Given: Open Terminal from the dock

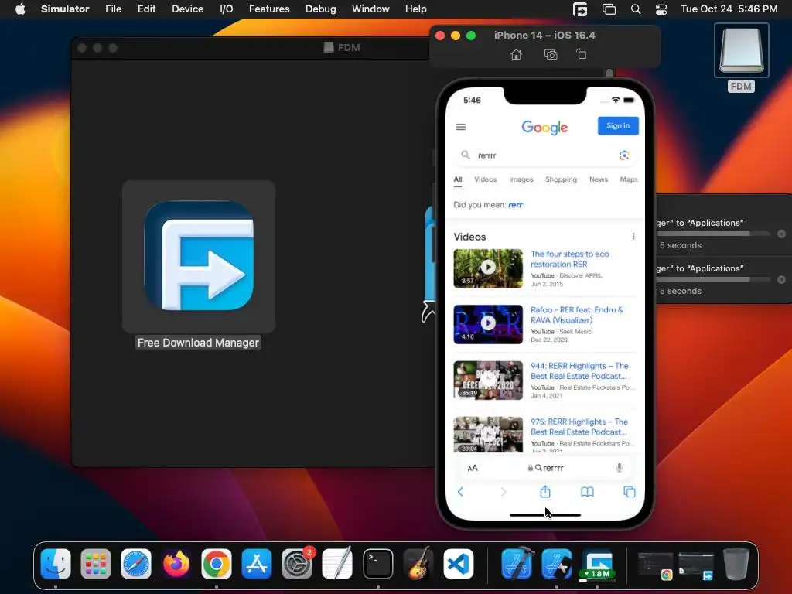Looking at the screenshot, I should click(x=377, y=564).
